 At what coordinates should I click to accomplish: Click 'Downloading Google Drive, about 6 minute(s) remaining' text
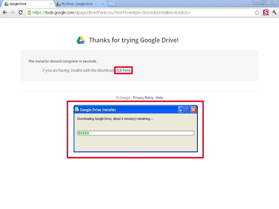[115, 119]
